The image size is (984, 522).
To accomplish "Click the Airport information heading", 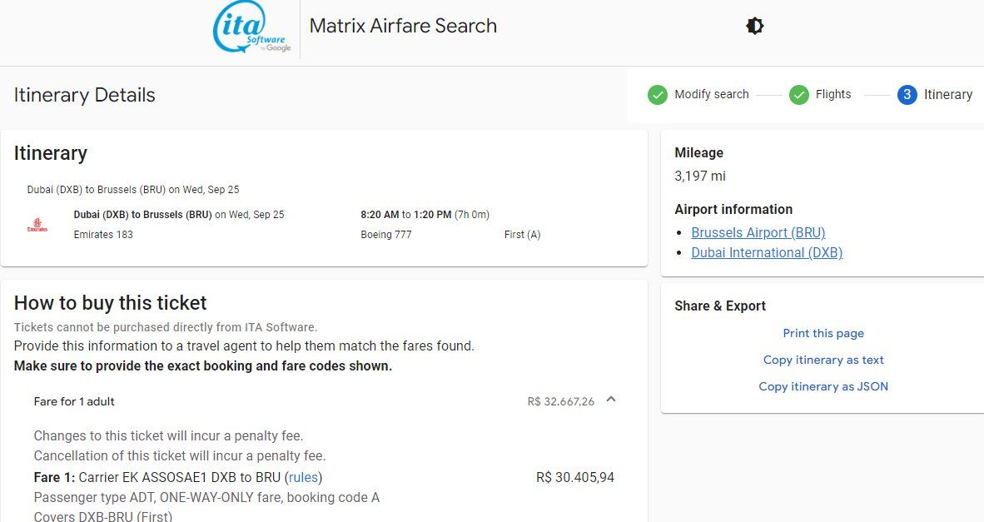I will [x=733, y=209].
